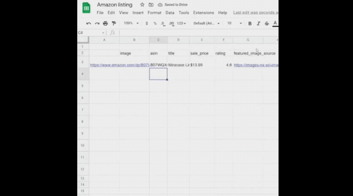Select the Name box showing C4

coord(89,33)
